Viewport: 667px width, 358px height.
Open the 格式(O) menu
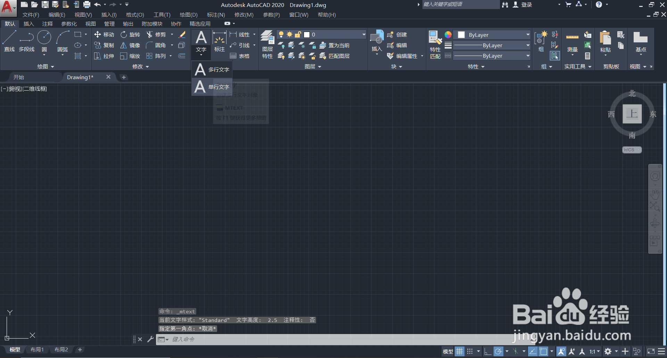point(135,15)
